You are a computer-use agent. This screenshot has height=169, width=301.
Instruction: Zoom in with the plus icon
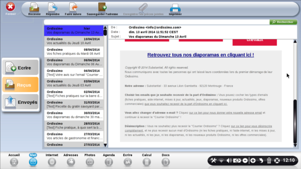click(253, 160)
